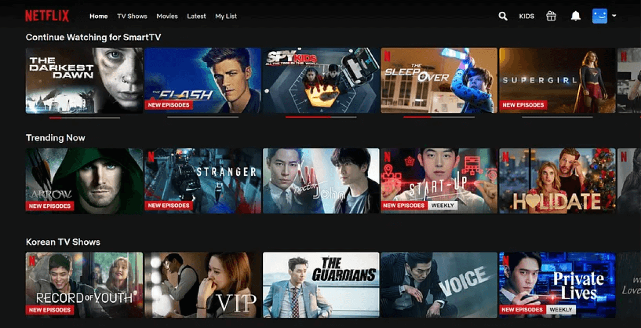Image resolution: width=641 pixels, height=328 pixels.
Task: Click Netflix N logo on Stranger
Action: pos(151,156)
